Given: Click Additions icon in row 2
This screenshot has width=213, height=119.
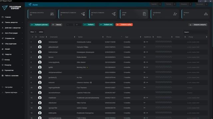Looking at the screenshot, I should (x=144, y=47).
